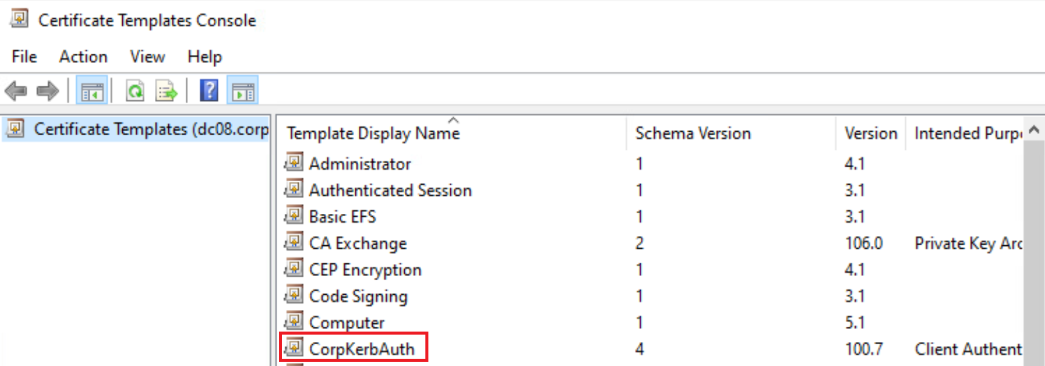
Task: Open Help via the question mark icon
Action: 209,91
